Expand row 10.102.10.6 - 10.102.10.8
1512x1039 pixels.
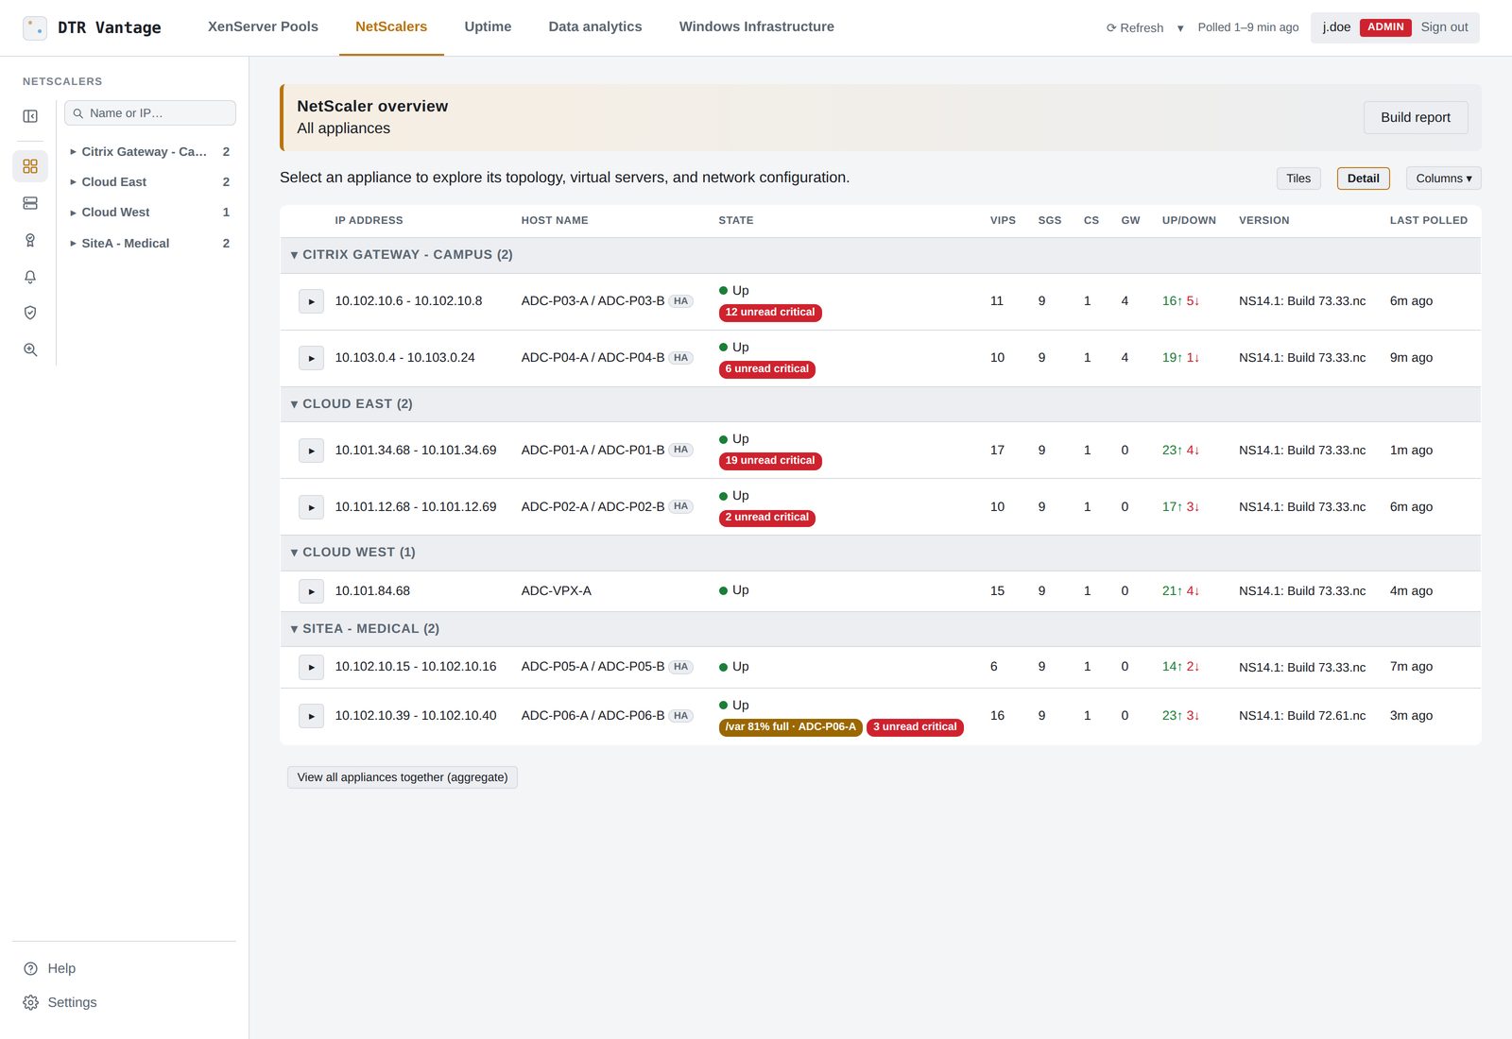[x=311, y=301]
